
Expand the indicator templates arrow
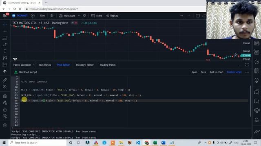(x=79, y=15)
